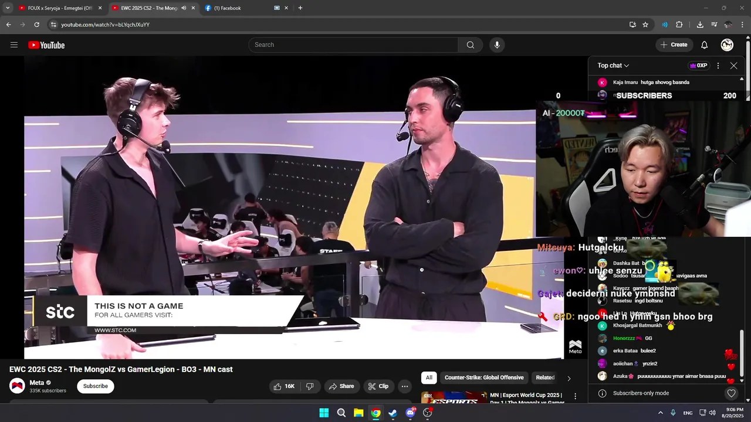Open the YouTube guide hamburger menu
The image size is (751, 422).
(14, 45)
